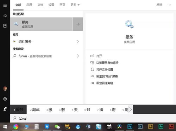Open WeChat from the taskbar
The height and width of the screenshot is (131, 176).
57,127
